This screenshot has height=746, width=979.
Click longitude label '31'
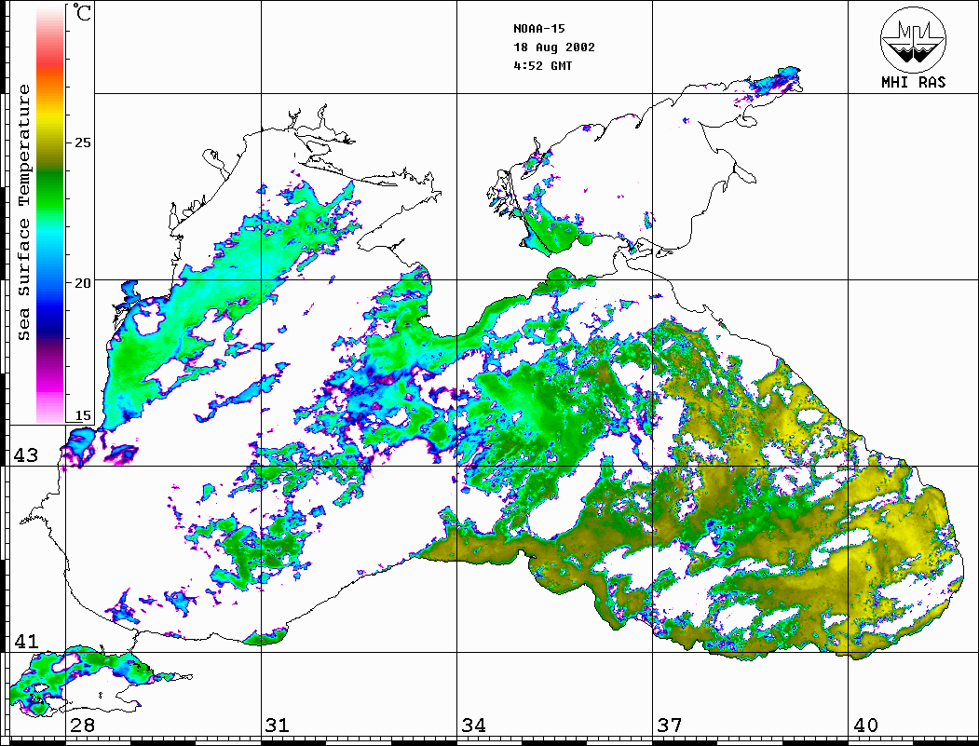(x=278, y=725)
